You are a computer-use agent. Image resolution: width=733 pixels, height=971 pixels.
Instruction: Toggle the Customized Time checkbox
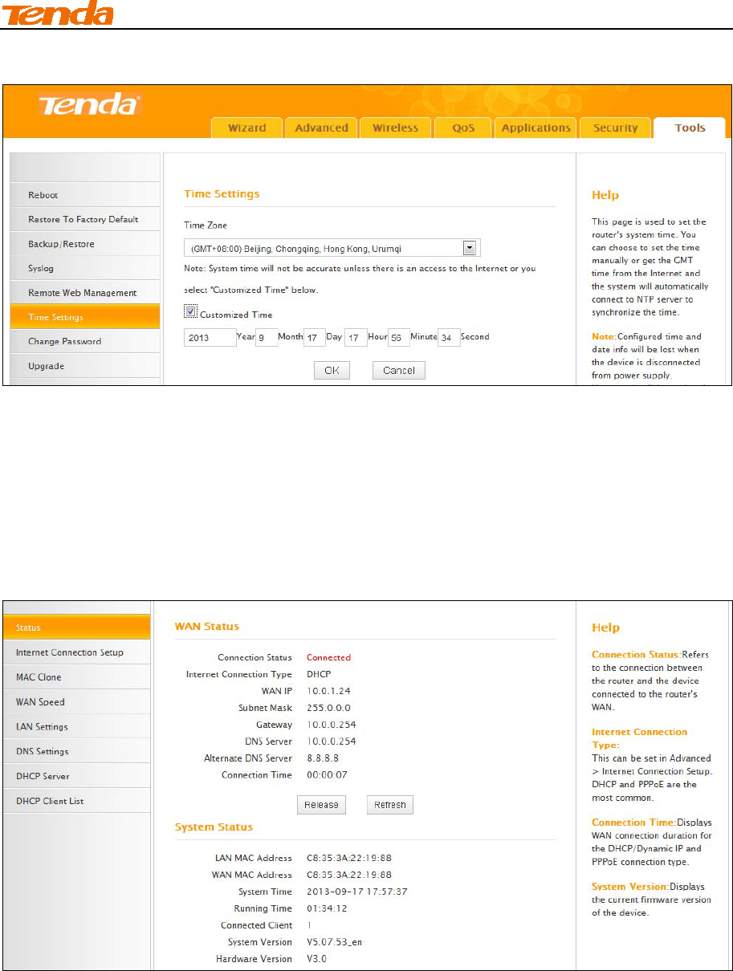(190, 311)
